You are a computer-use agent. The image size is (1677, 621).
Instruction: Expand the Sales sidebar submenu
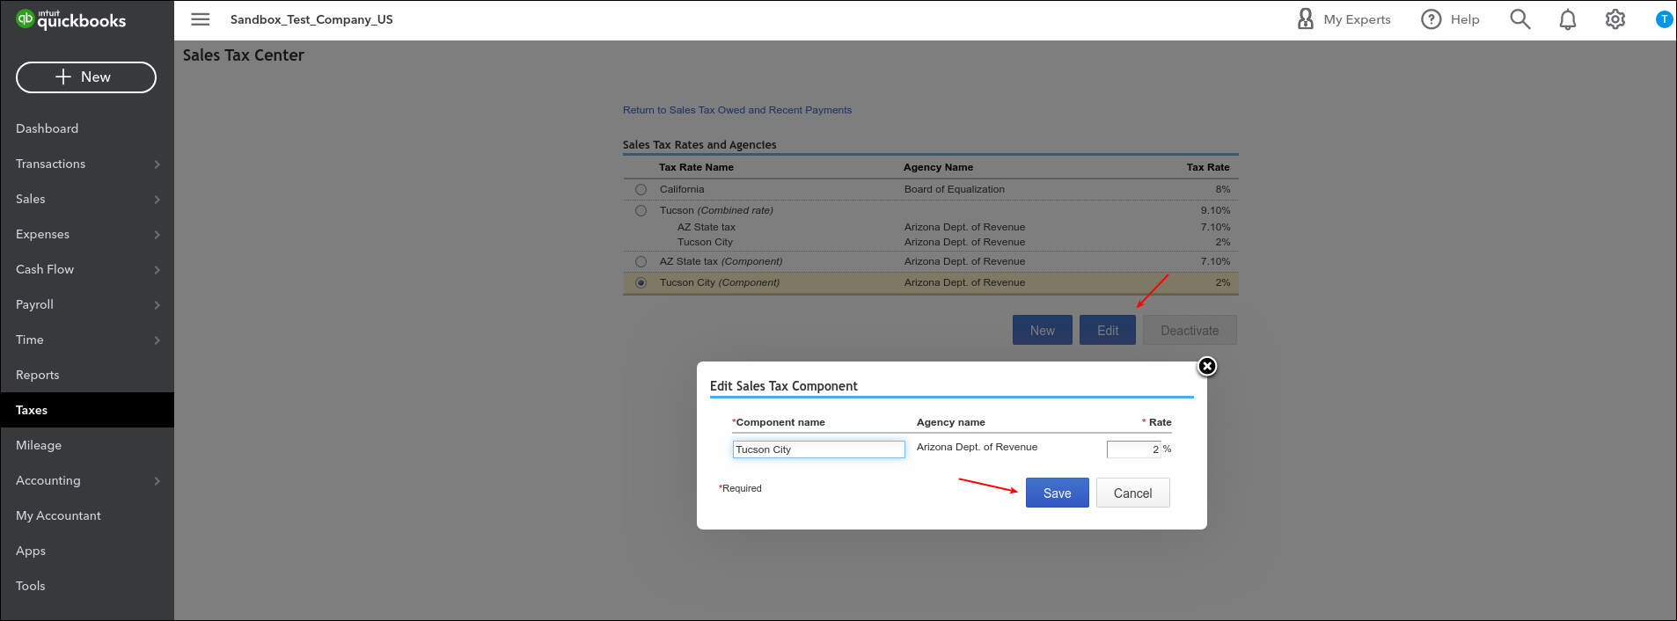[x=157, y=200]
